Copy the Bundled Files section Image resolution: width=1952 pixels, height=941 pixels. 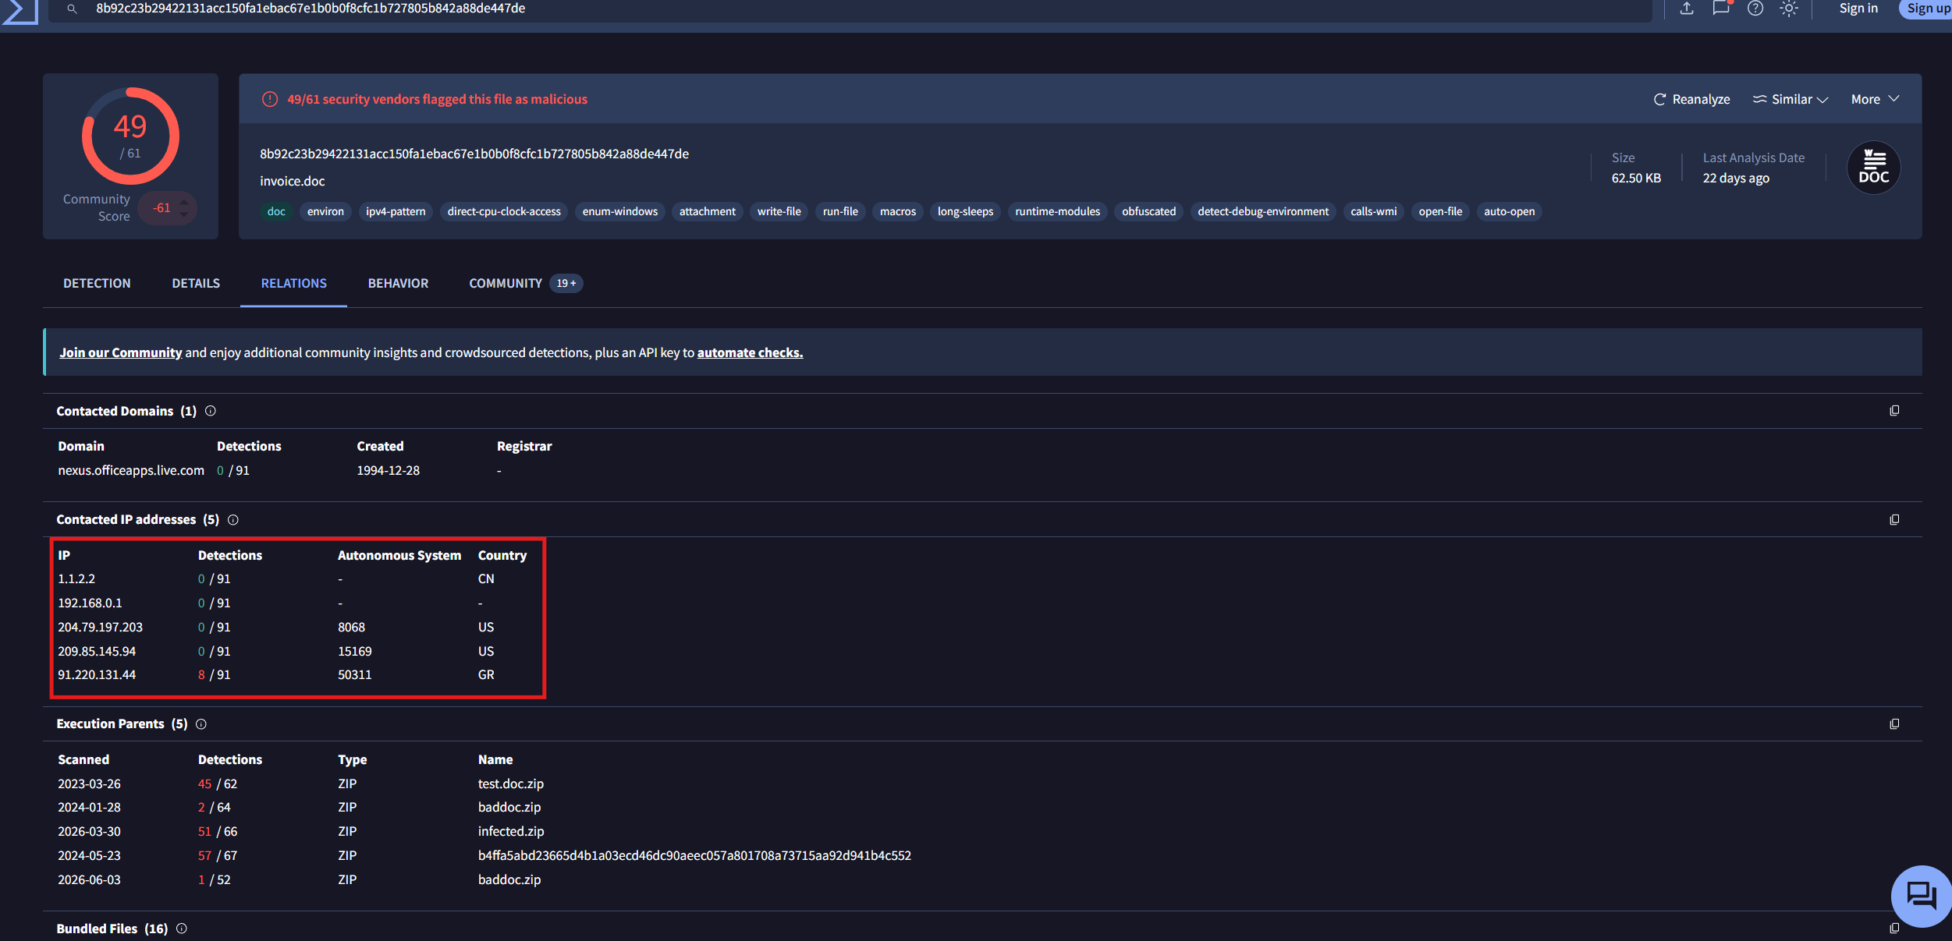[x=1894, y=929]
